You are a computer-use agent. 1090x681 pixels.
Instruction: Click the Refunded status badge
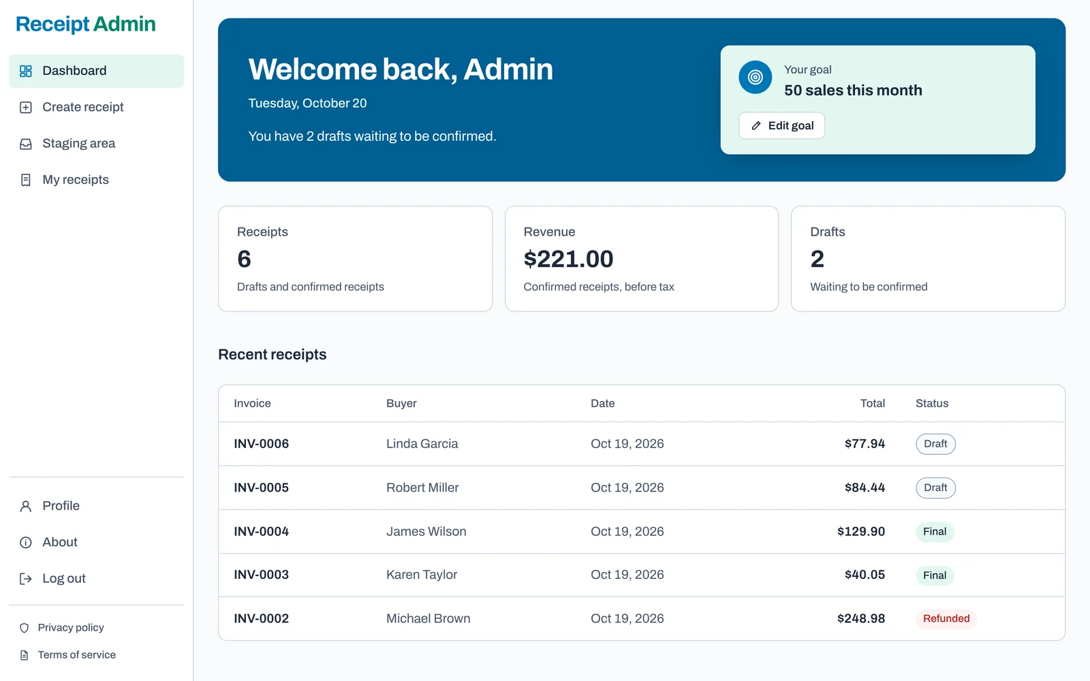click(946, 619)
